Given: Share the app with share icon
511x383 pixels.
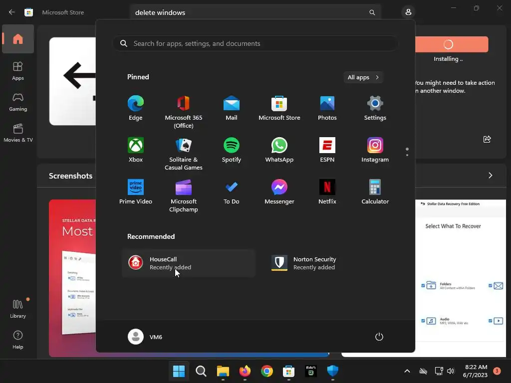Looking at the screenshot, I should tap(487, 140).
